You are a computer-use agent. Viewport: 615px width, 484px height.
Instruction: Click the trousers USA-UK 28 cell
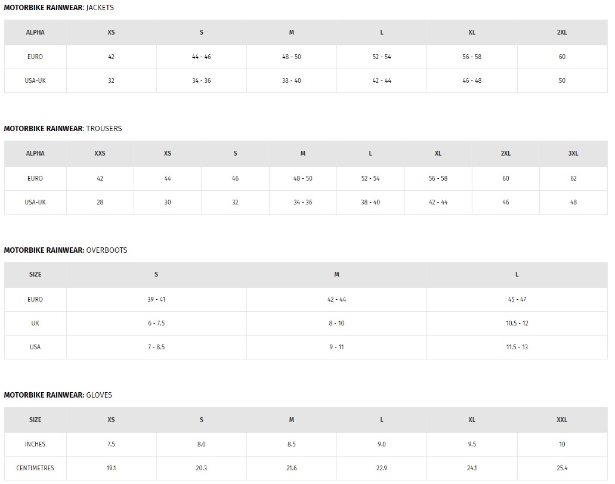(100, 203)
